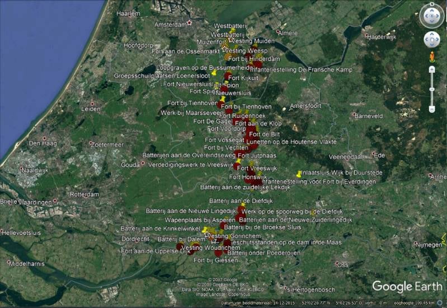447x308 pixels.
Task: Click the orange ringed marker at Fort bij Hinderdam
Action: (227, 58)
